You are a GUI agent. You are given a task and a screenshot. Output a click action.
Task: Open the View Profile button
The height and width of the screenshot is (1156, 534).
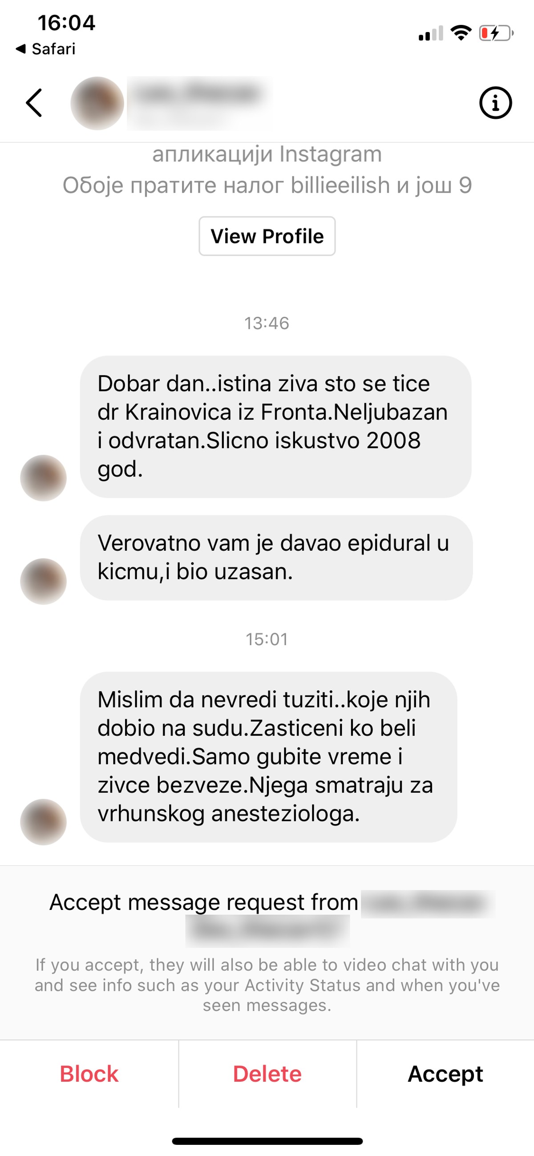(267, 236)
